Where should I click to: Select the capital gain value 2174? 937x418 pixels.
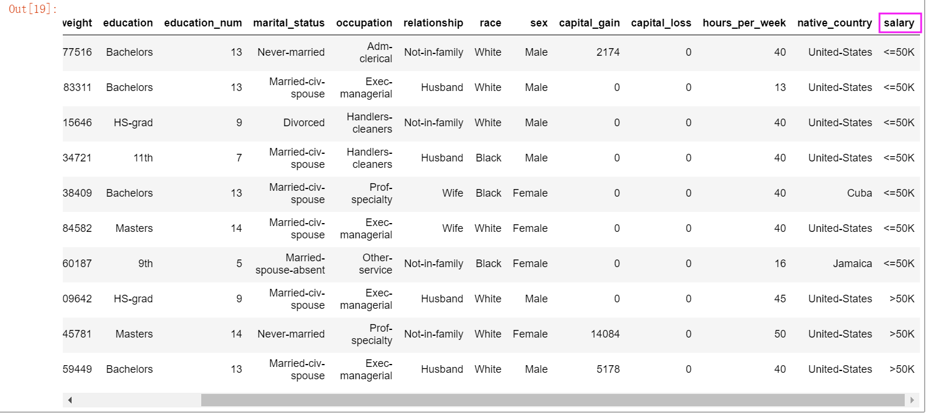[x=608, y=52]
